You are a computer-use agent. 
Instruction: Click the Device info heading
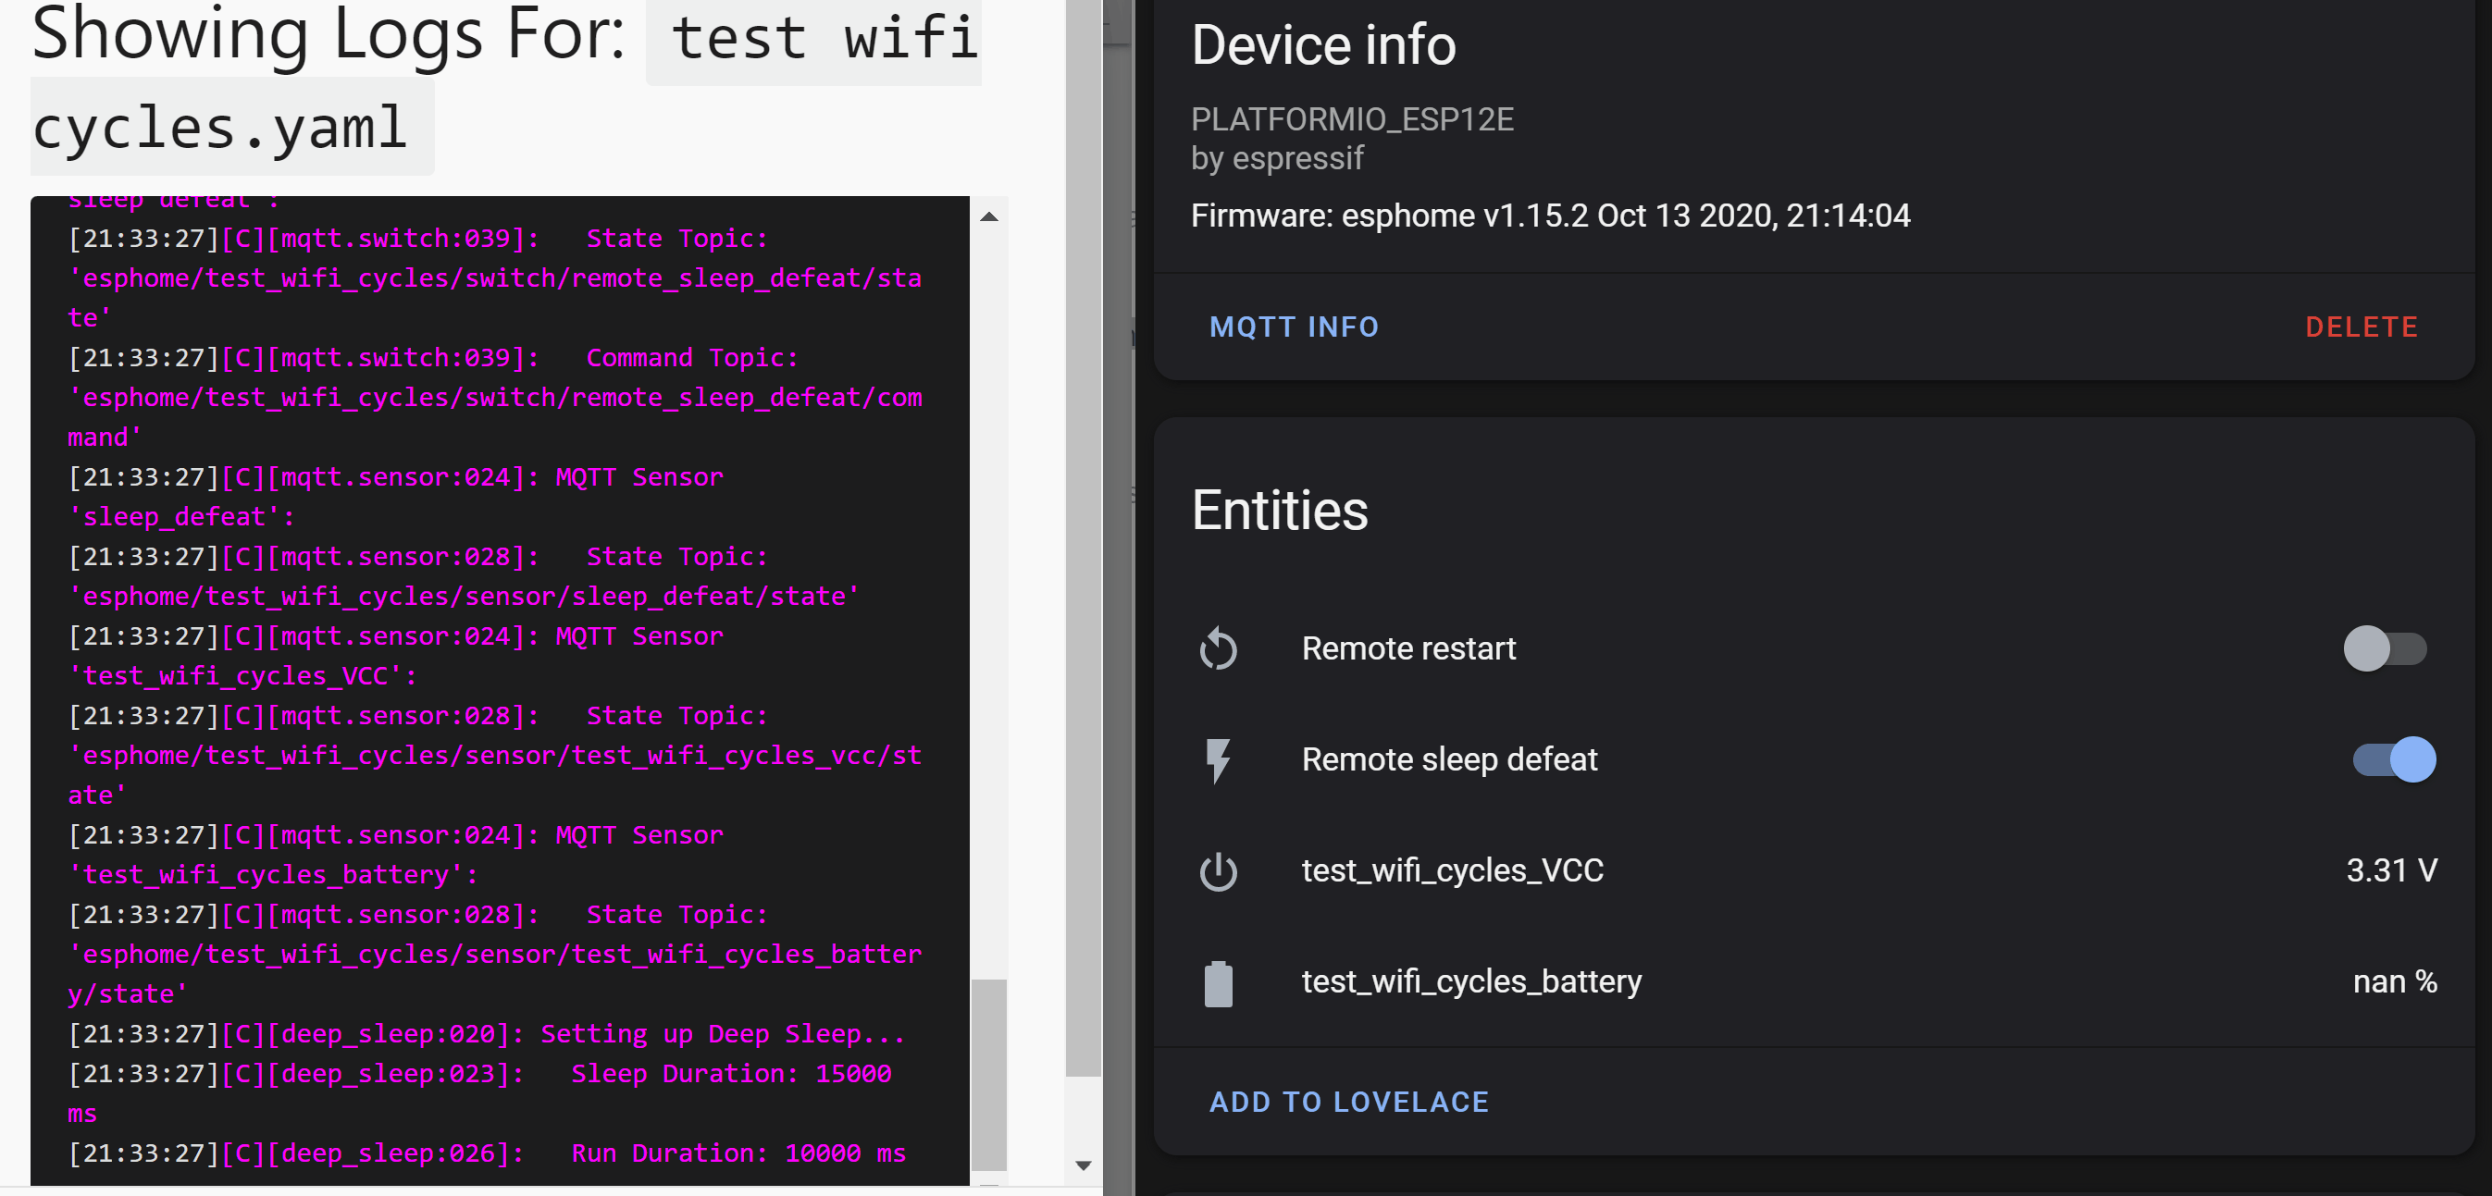(1322, 45)
